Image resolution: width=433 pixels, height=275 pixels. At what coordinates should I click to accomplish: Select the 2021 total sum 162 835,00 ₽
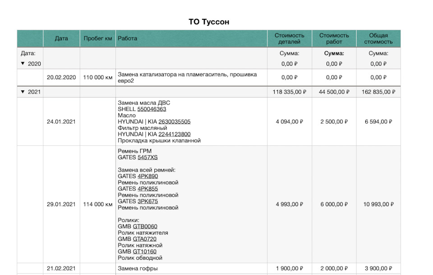tap(378, 92)
